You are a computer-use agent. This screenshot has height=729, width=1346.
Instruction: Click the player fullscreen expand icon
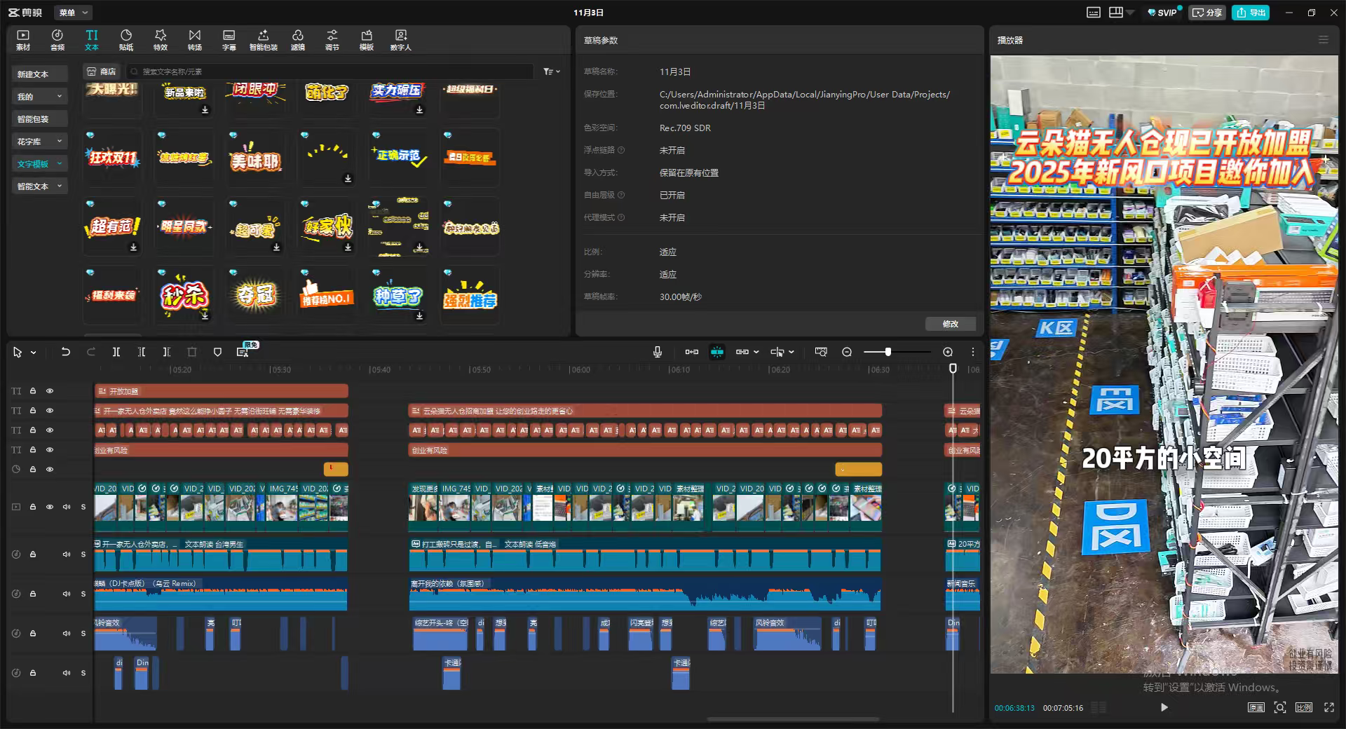pyautogui.click(x=1328, y=707)
